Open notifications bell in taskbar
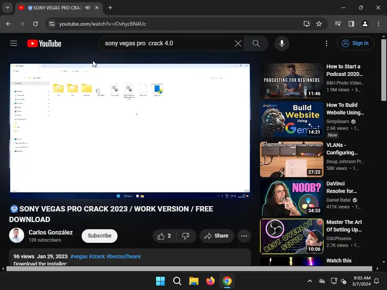Image resolution: width=387 pixels, height=290 pixels. (x=376, y=281)
